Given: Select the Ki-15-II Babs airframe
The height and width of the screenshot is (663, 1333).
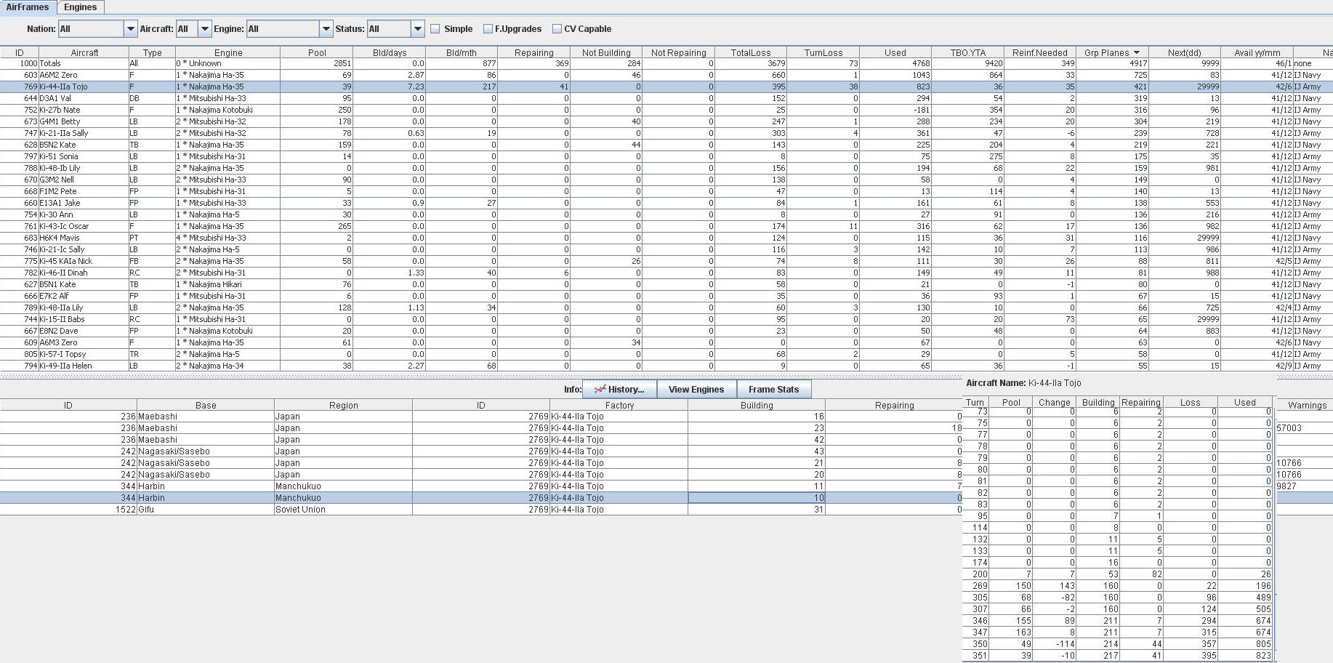Looking at the screenshot, I should click(x=666, y=319).
